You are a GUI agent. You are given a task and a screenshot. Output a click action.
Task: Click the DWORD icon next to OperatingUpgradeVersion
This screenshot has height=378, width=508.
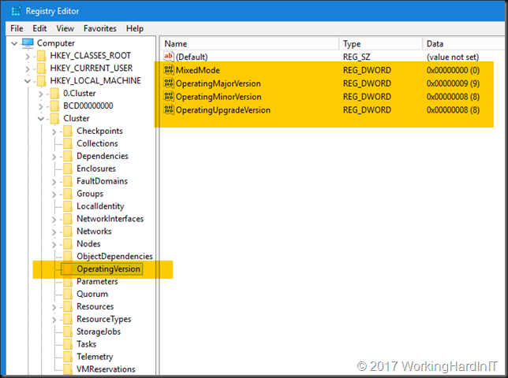pyautogui.click(x=169, y=109)
